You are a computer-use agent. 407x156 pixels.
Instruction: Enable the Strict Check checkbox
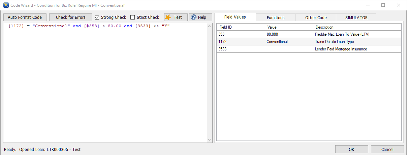coord(133,17)
